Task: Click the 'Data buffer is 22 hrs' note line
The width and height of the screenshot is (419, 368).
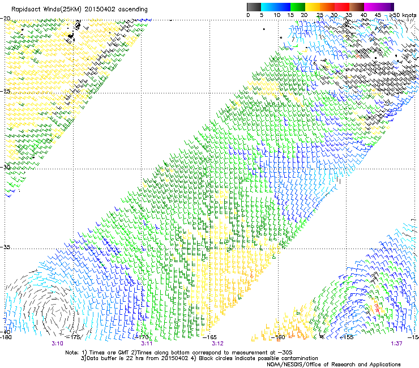Action: click(x=199, y=358)
